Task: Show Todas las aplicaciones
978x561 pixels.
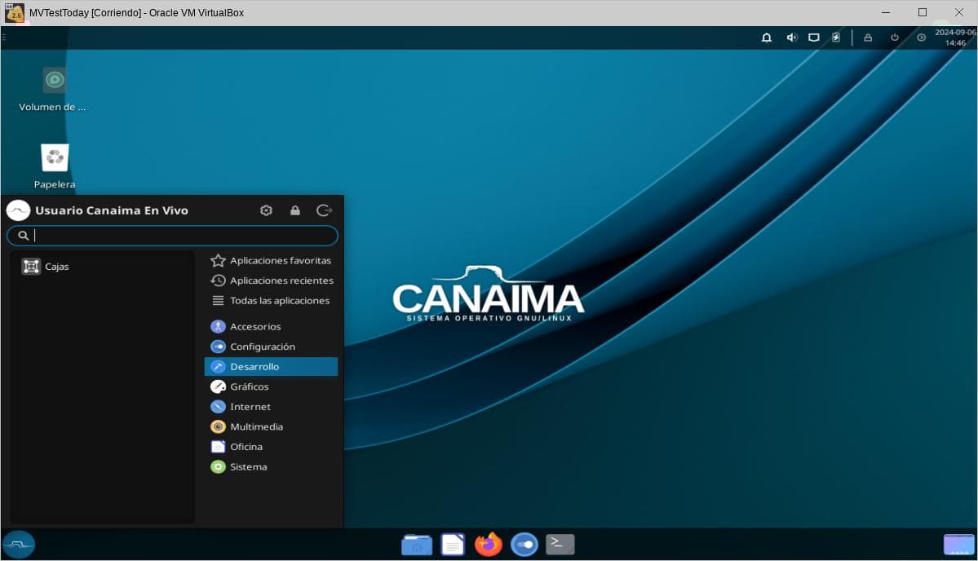Action: [x=272, y=300]
